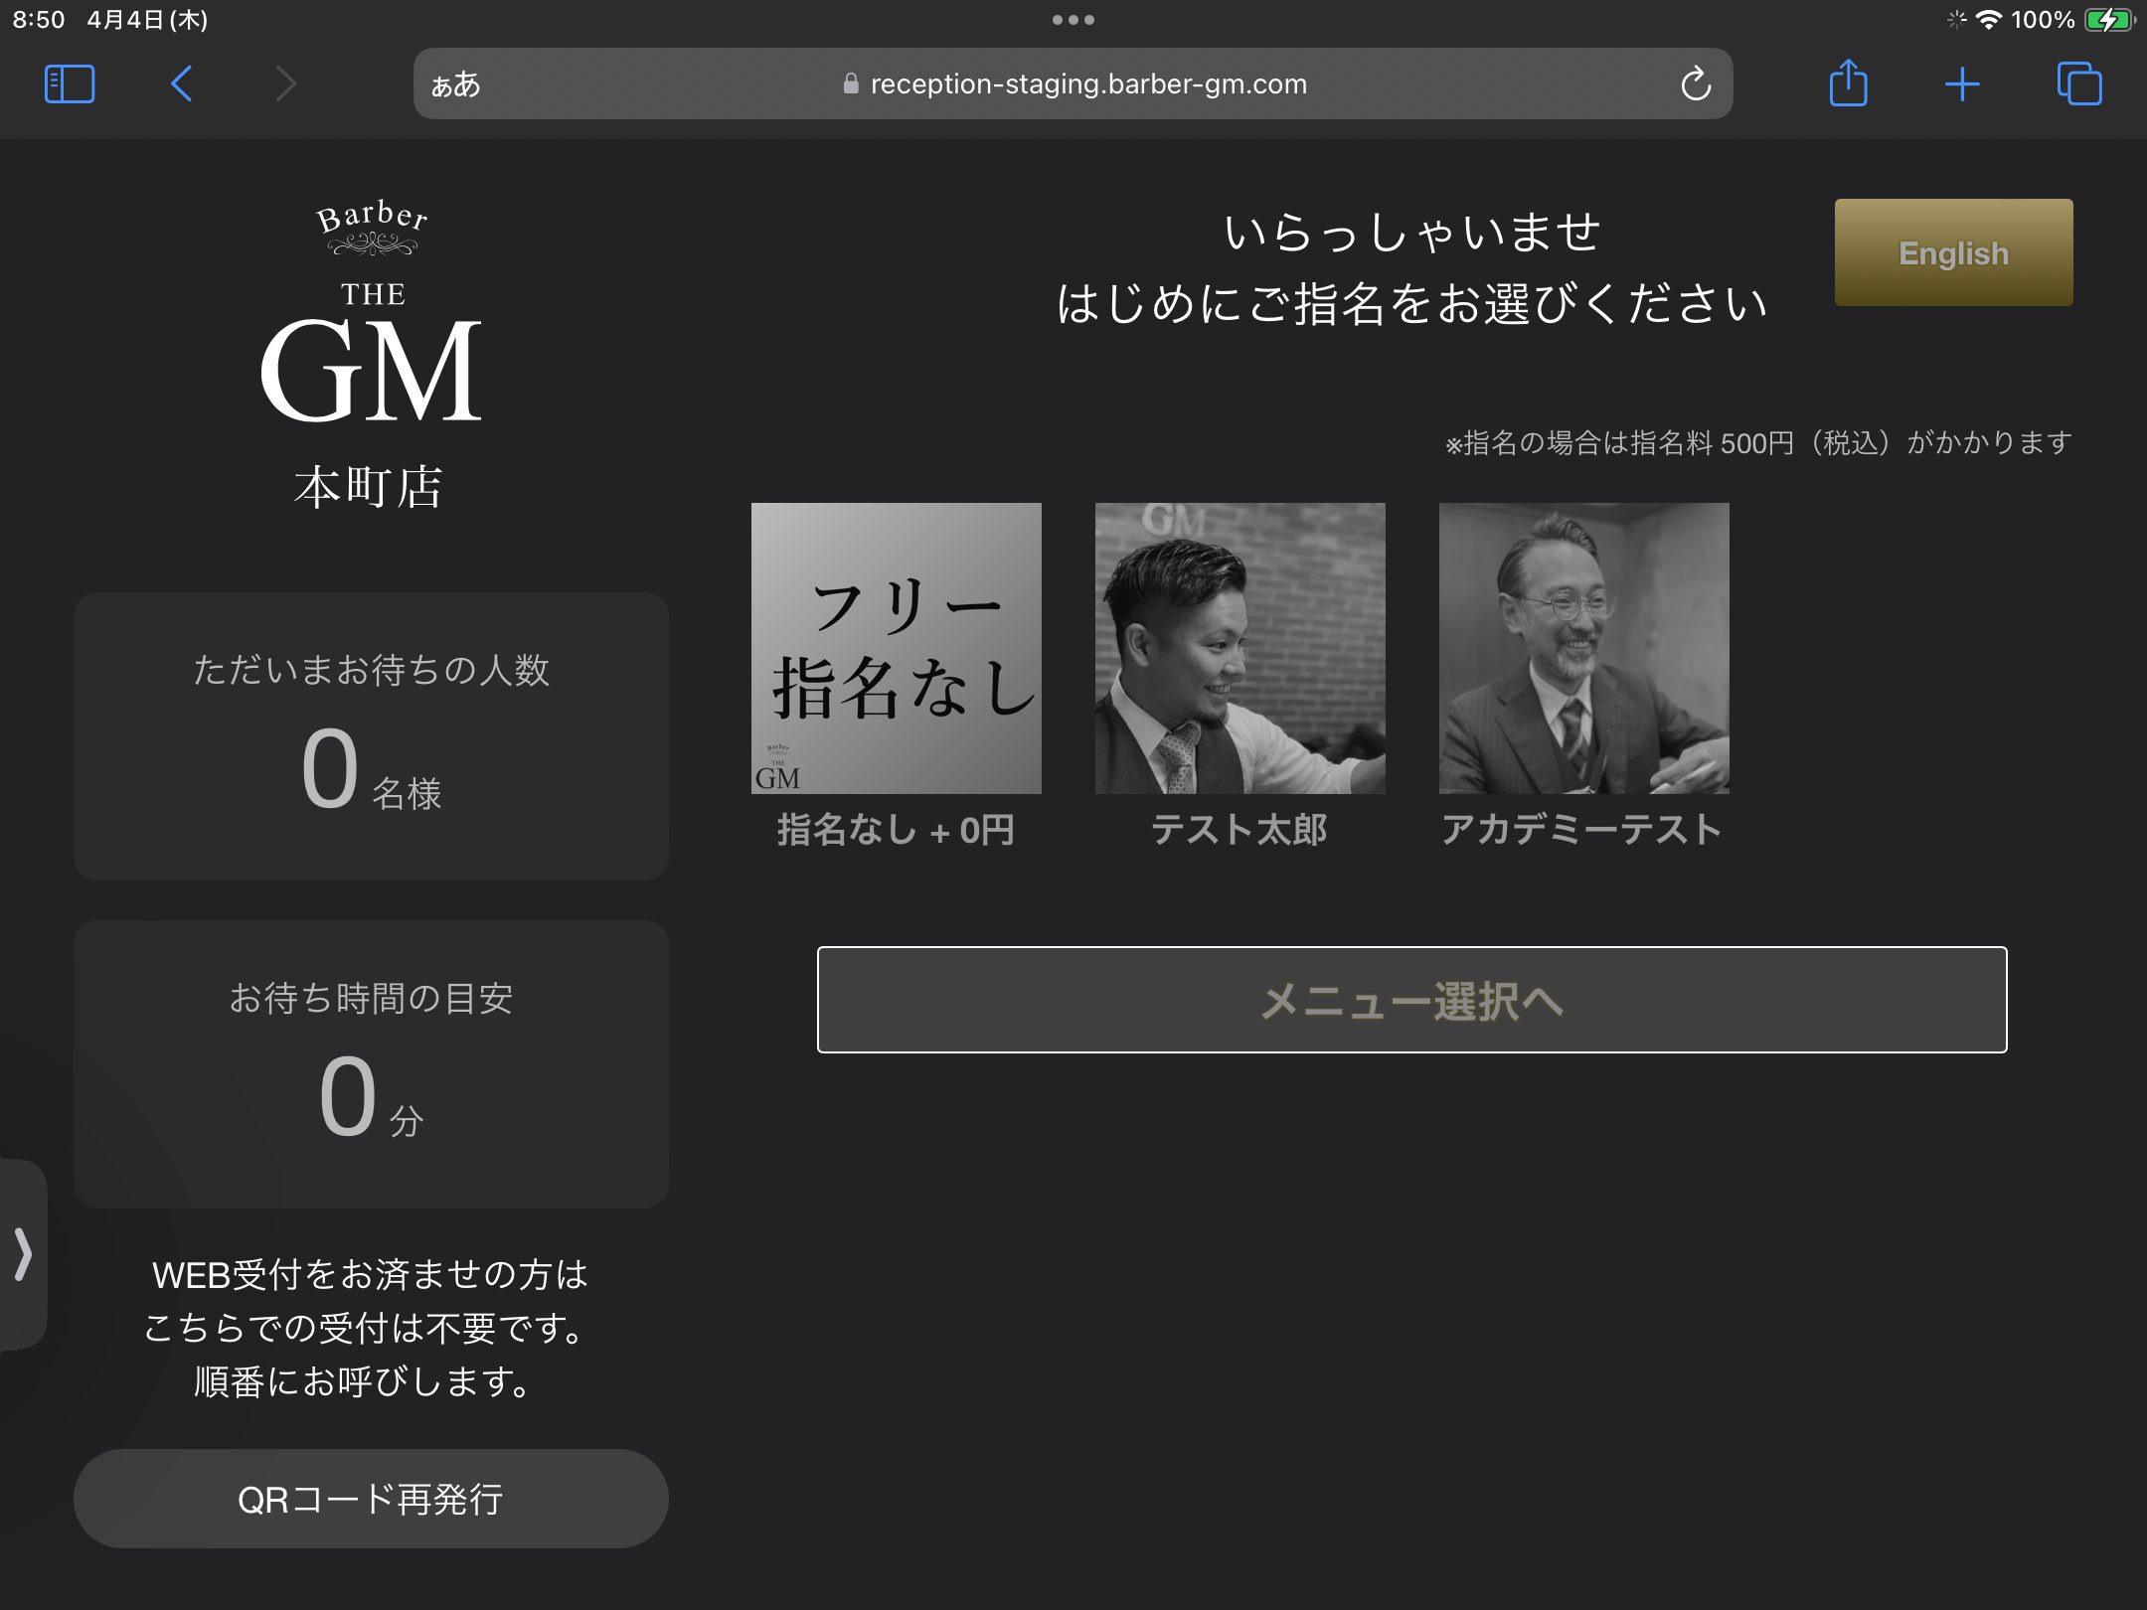Choose stylist アカデミーテスト photo
The height and width of the screenshot is (1610, 2147).
pyautogui.click(x=1583, y=648)
